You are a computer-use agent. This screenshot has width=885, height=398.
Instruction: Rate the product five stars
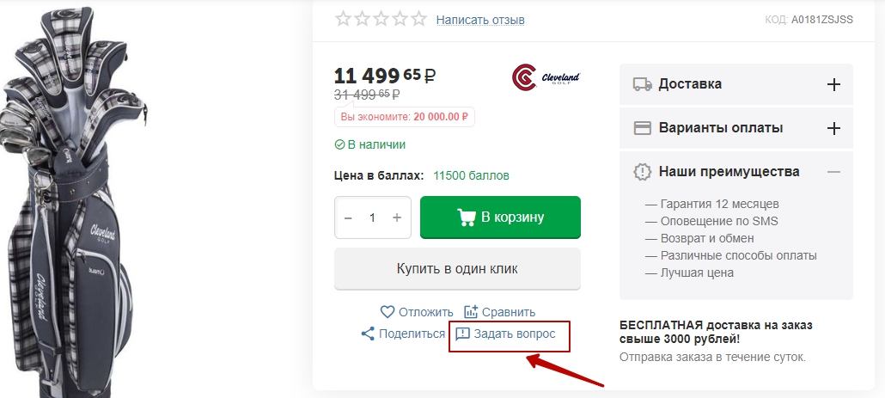418,19
